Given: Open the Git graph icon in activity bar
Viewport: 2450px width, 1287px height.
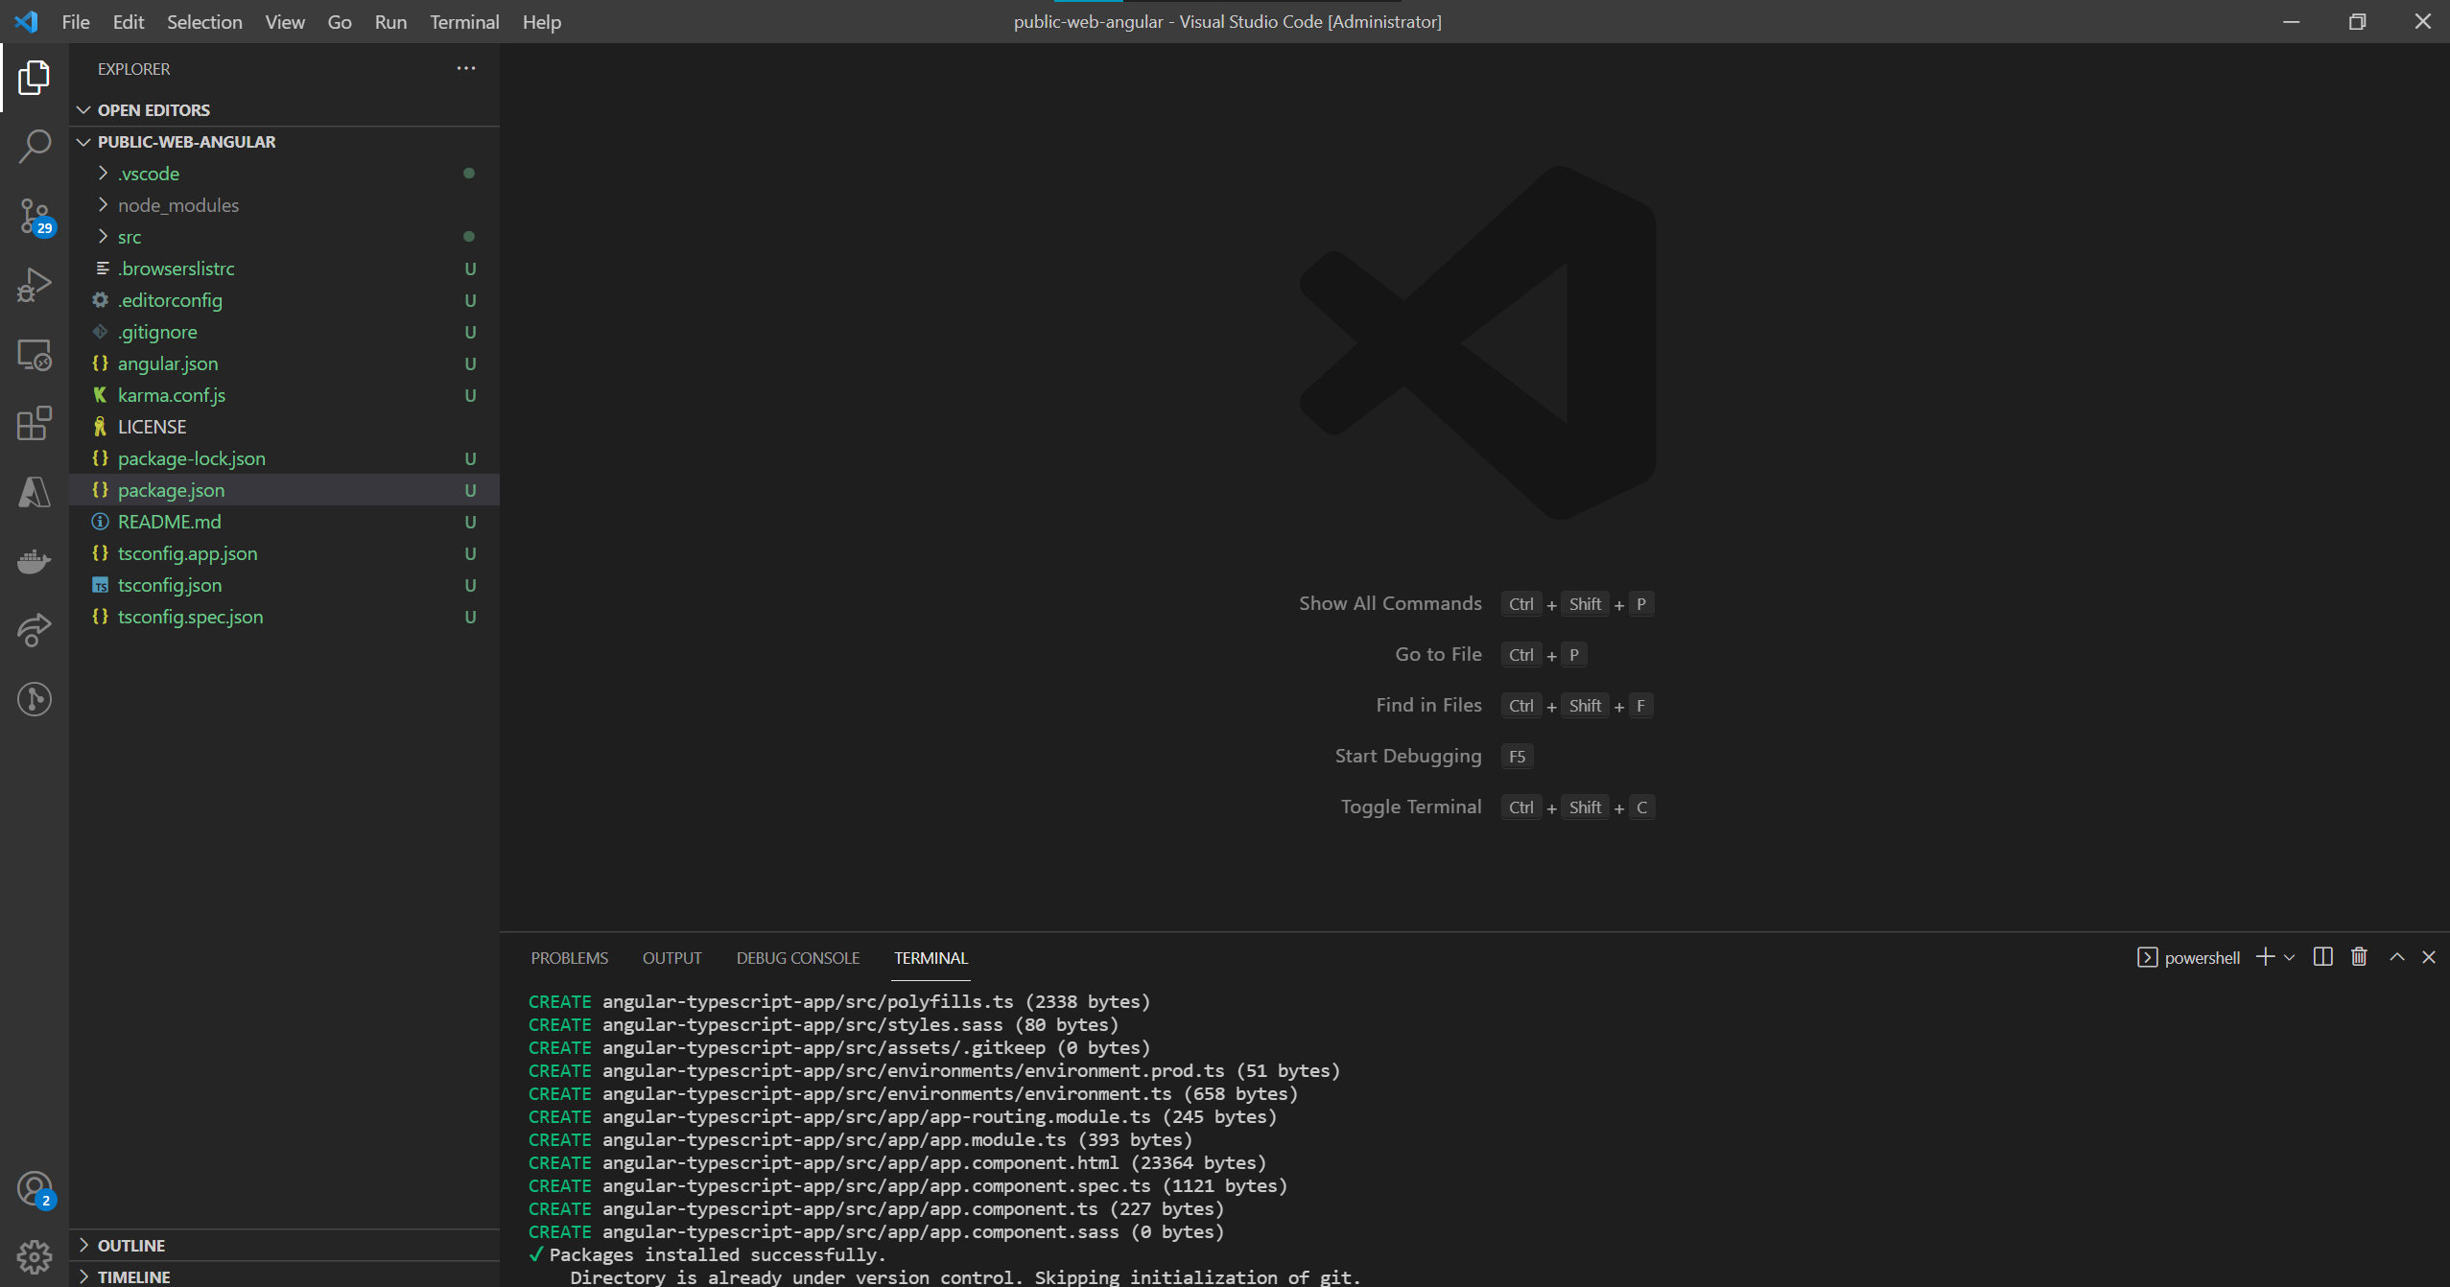Looking at the screenshot, I should 35,699.
